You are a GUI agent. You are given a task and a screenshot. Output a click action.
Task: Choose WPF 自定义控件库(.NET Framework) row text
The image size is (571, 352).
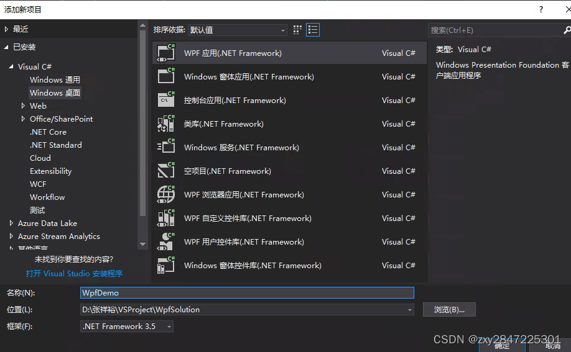coord(248,218)
